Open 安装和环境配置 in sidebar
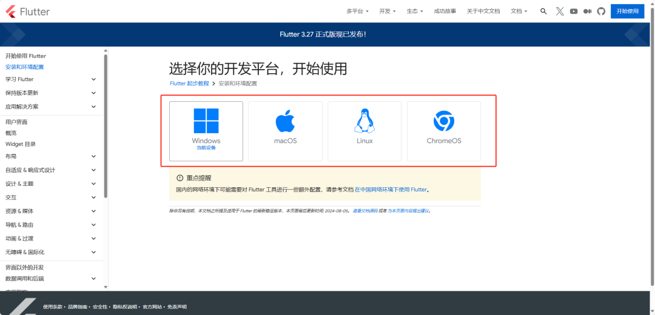 [25, 67]
